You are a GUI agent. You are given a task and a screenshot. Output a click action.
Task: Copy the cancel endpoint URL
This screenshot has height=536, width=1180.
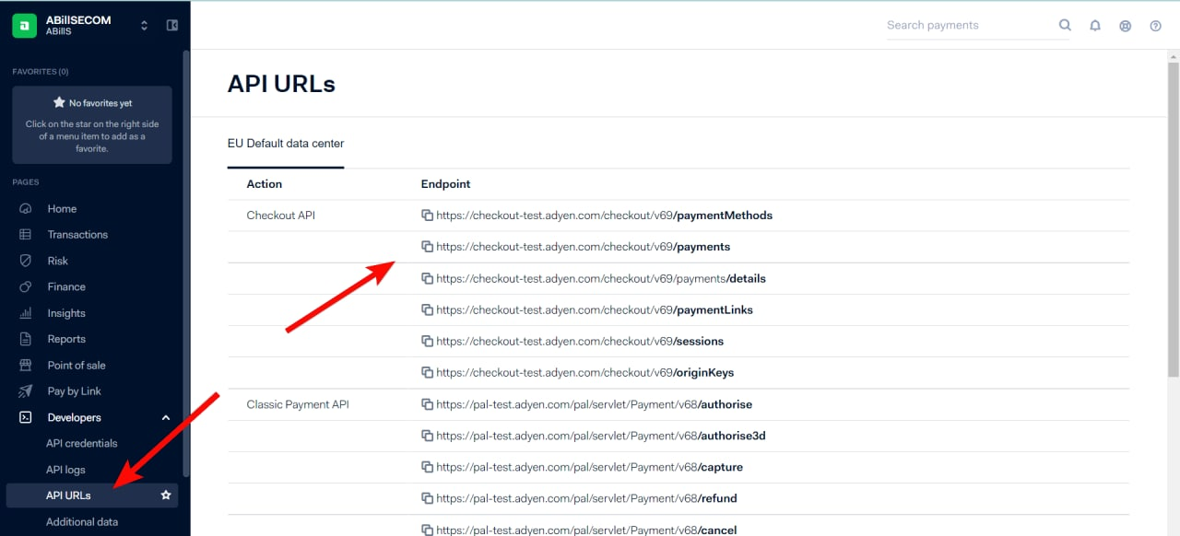427,530
